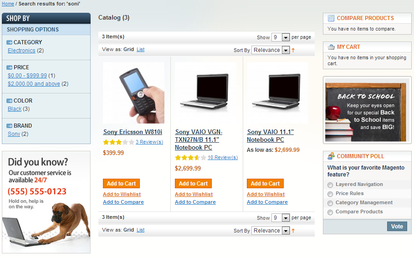Open bottom Sort By Relevance dropdown
The height and width of the screenshot is (258, 414).
(x=271, y=231)
